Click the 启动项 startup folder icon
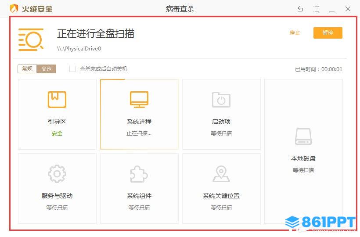The height and width of the screenshot is (237, 360). [x=221, y=100]
